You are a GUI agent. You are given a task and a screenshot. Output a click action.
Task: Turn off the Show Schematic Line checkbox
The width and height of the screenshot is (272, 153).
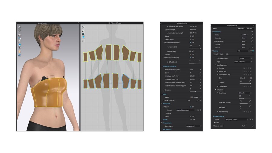190,58
